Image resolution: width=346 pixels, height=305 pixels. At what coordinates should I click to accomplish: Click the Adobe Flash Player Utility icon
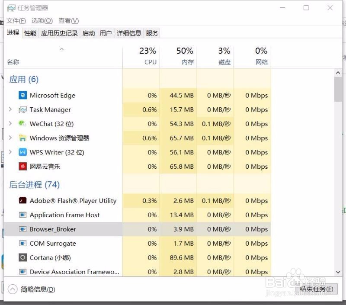(22, 201)
